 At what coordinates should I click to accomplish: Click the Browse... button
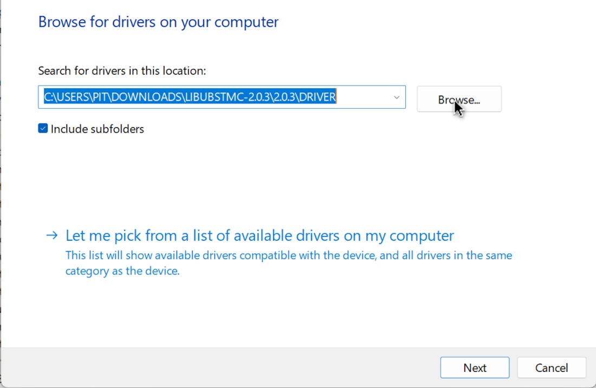coord(459,99)
